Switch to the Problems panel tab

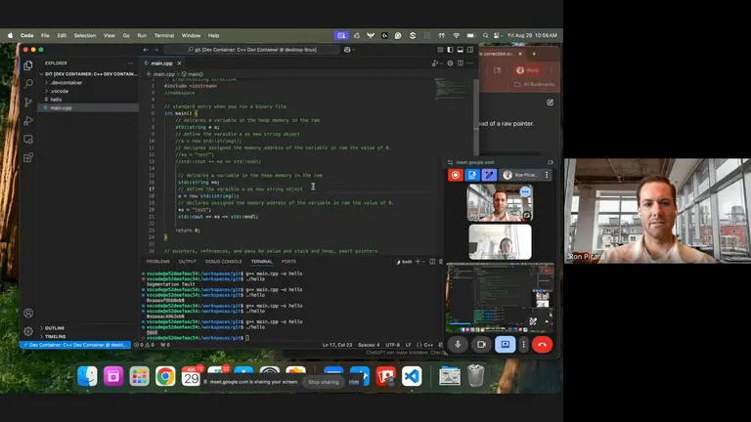tap(158, 262)
